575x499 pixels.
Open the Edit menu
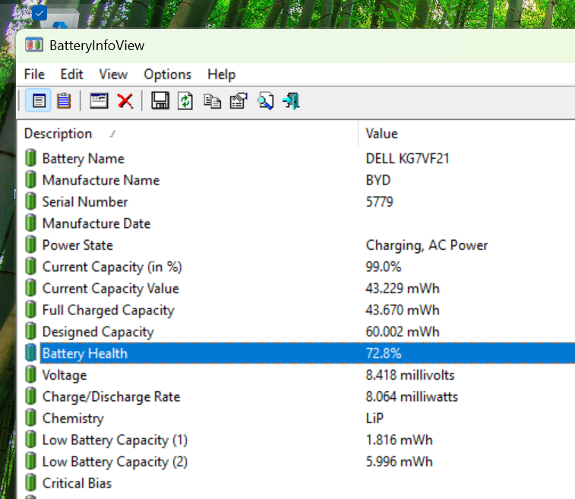[x=71, y=74]
